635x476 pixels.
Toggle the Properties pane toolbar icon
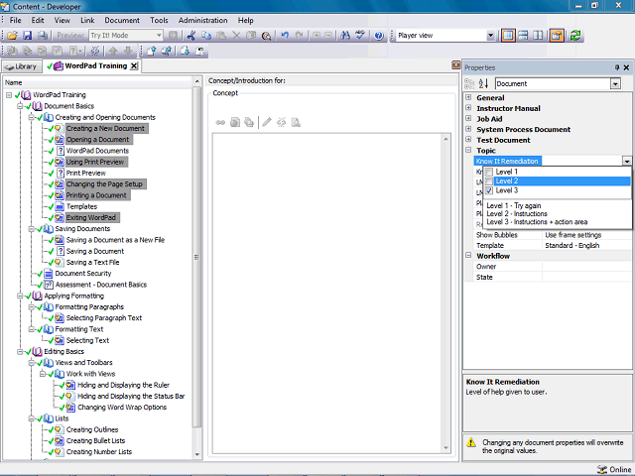tap(557, 36)
